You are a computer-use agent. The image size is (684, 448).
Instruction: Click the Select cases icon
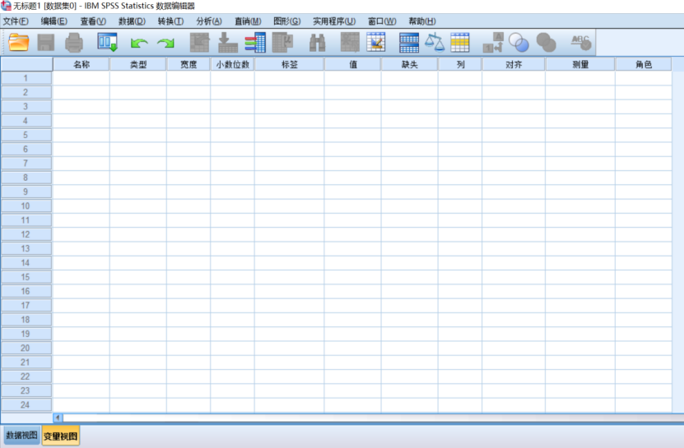coord(460,42)
